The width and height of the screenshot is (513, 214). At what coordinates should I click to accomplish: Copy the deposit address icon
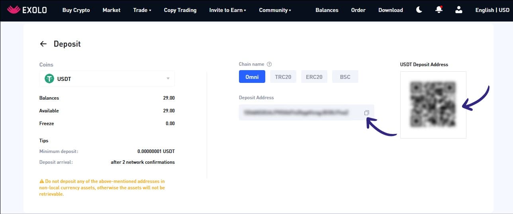366,113
